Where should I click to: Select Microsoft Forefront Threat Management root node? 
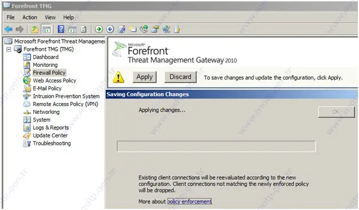tap(60, 41)
